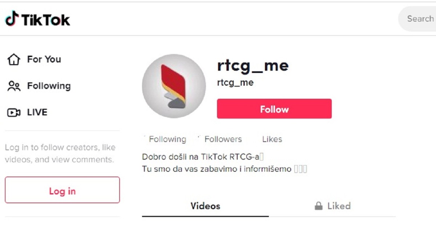This screenshot has height=228, width=436.
Task: Open the rtcg_me profile avatar picture
Action: click(174, 86)
